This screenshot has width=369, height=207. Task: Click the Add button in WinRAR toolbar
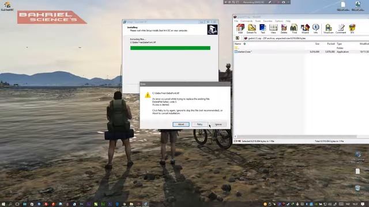(240, 29)
